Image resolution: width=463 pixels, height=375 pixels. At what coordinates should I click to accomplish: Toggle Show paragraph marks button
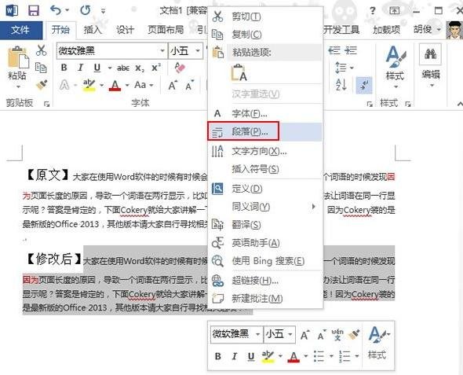[364, 85]
